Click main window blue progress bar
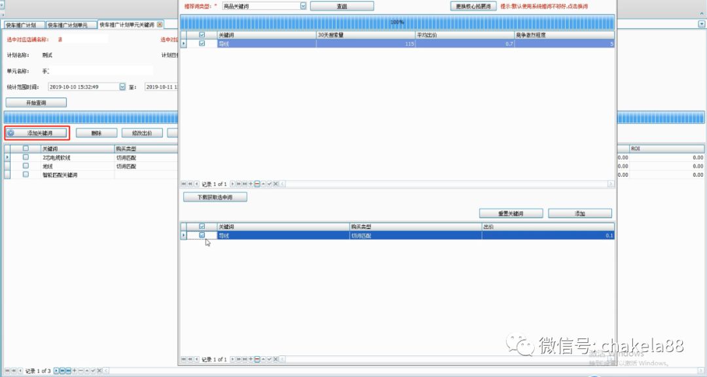 tap(90, 118)
